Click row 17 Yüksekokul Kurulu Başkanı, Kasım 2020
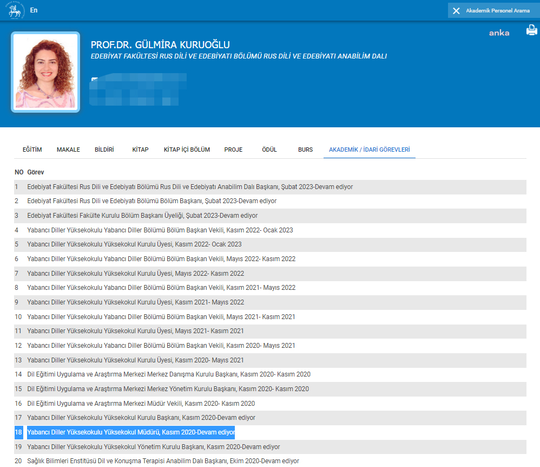This screenshot has width=540, height=467. click(x=270, y=418)
